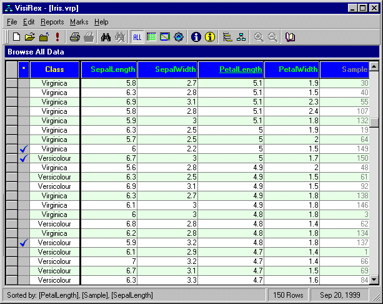Click the zoom in magnifier icon
383x304 pixels.
pyautogui.click(x=259, y=37)
